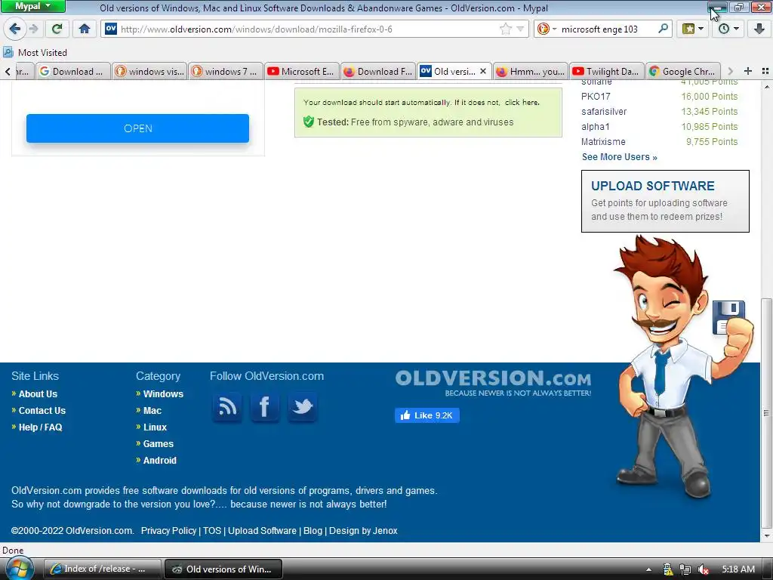Show all tabs groups icon
The image size is (773, 580).
coord(765,71)
